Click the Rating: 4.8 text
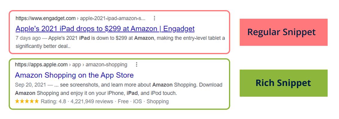The image size is (339, 119). coord(53,101)
